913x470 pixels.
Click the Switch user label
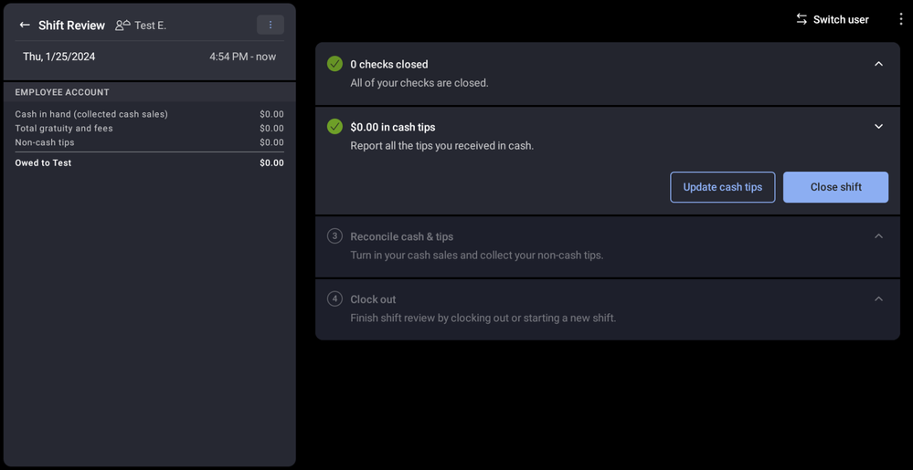tap(841, 19)
